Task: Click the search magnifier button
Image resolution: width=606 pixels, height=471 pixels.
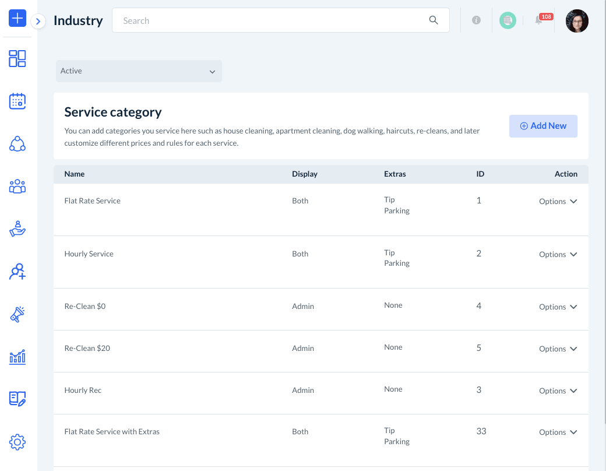Action: pos(434,20)
